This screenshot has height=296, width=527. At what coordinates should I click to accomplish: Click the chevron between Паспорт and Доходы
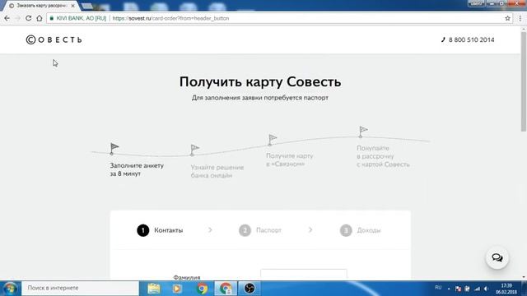tap(310, 230)
